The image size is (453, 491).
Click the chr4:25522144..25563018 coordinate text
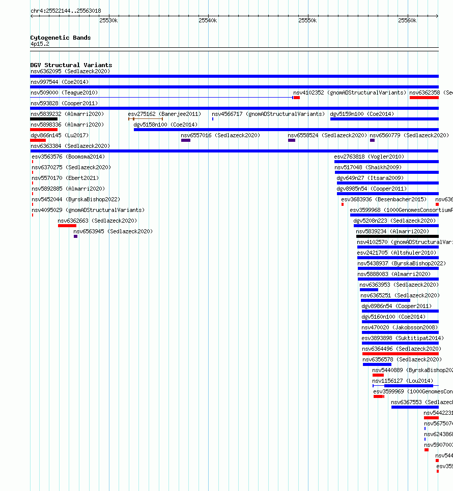[66, 11]
